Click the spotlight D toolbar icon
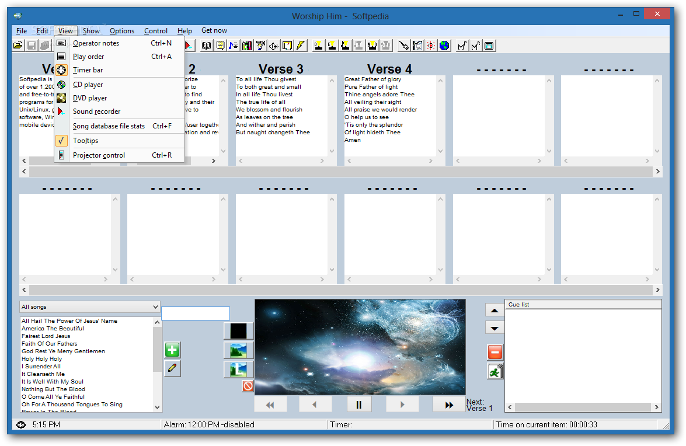Viewport: 686px width, 446px height. click(319, 46)
